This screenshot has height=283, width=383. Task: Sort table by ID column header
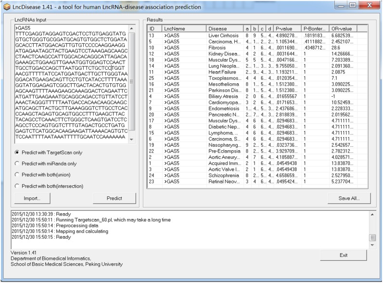point(154,29)
